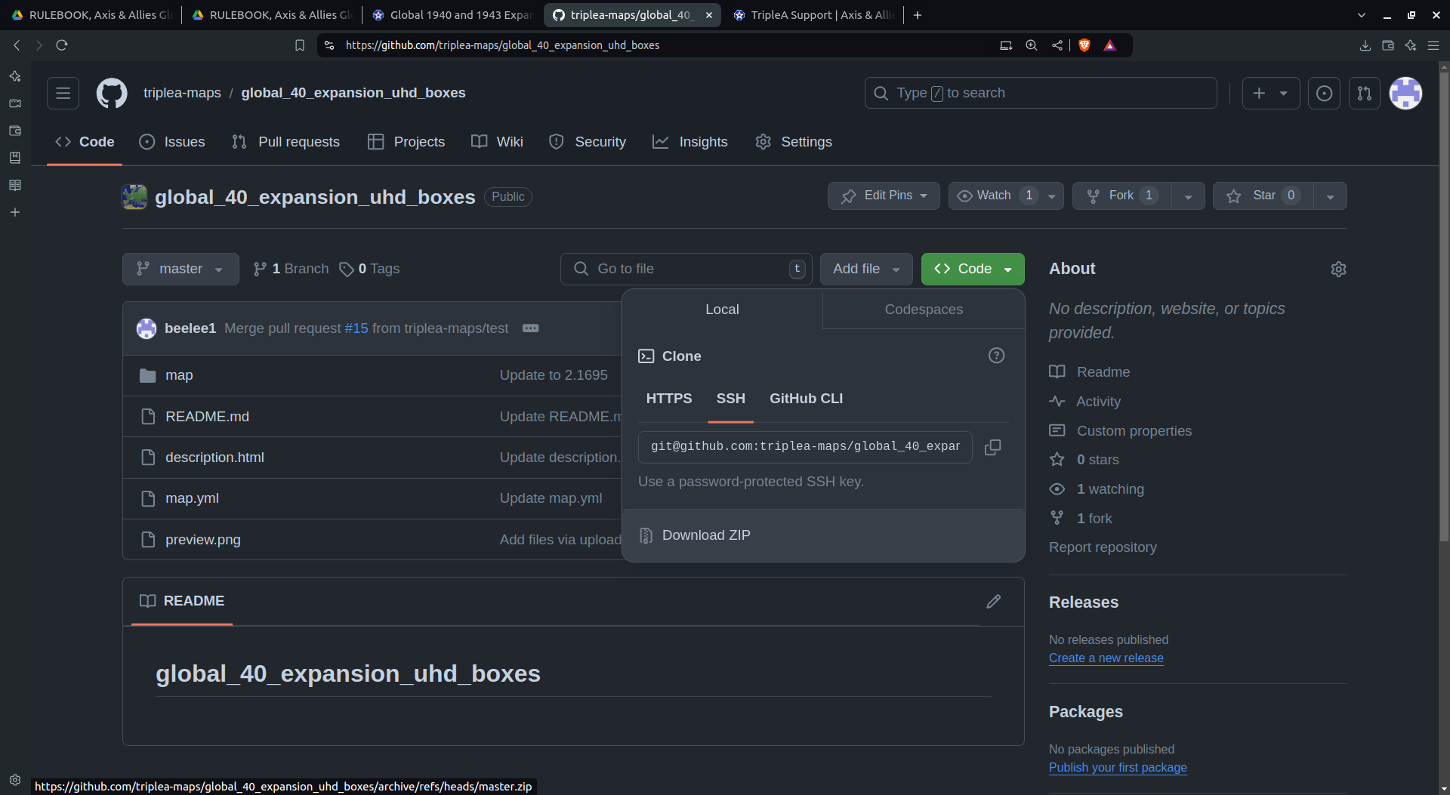Open a new browser tab
Image resolution: width=1450 pixels, height=795 pixels.
[917, 15]
